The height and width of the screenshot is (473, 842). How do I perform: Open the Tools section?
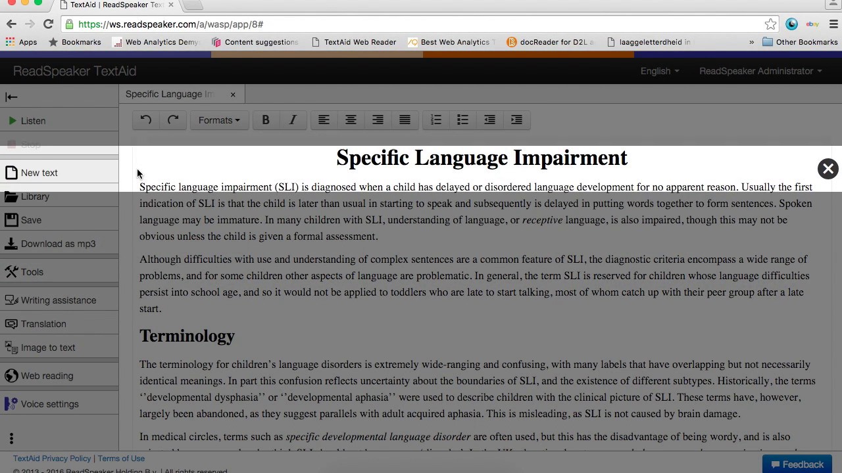(59, 272)
